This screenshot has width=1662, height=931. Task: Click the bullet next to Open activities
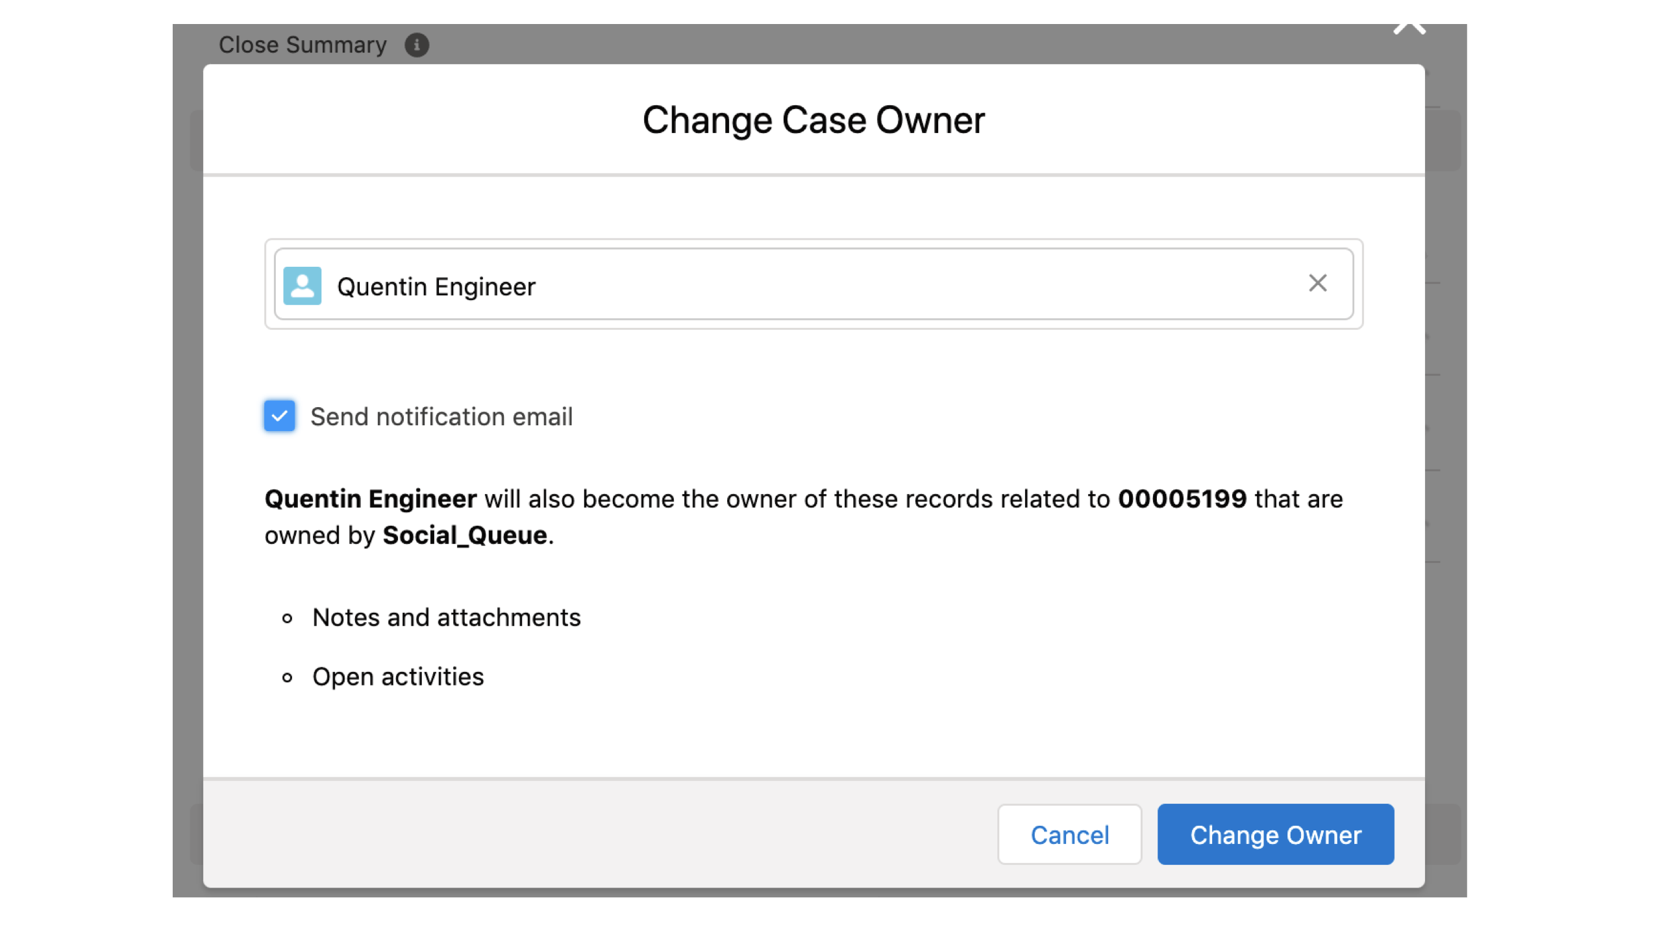click(x=287, y=678)
